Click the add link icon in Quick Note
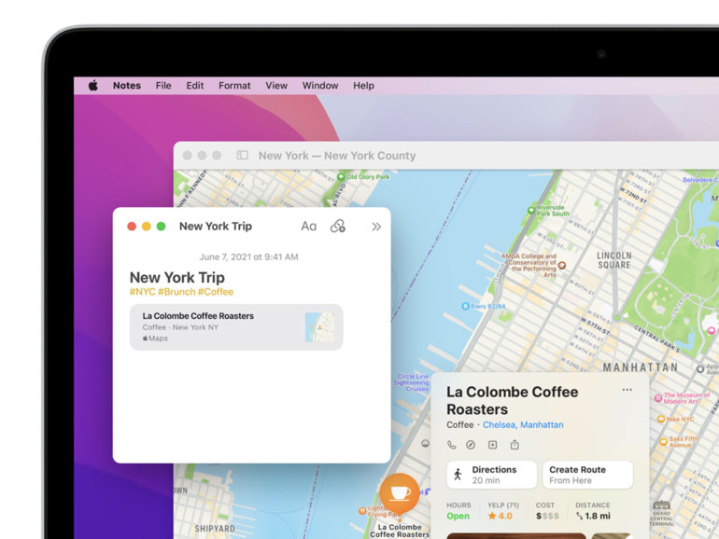 (x=338, y=227)
